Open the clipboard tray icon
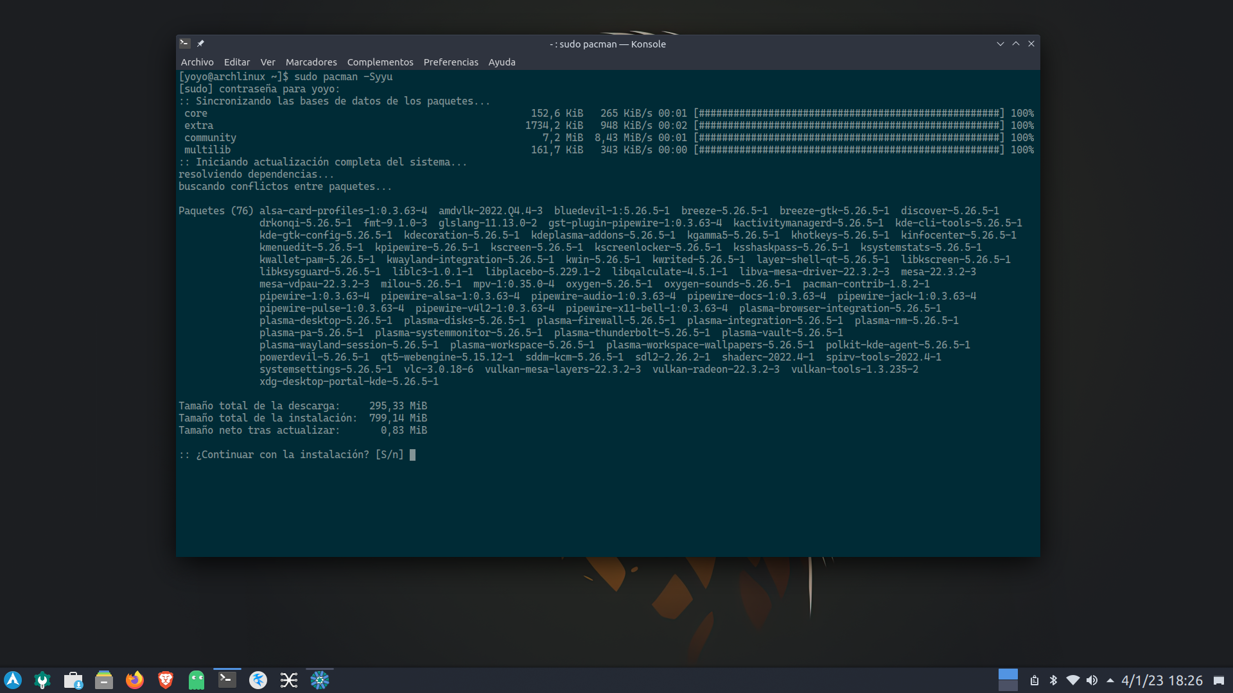 [x=1035, y=680]
